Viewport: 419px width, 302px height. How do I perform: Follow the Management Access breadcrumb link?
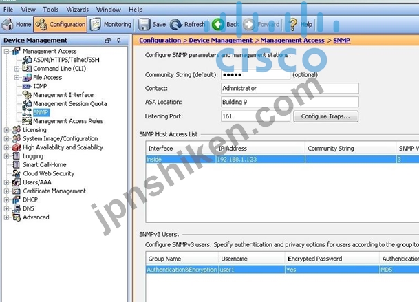click(x=292, y=41)
